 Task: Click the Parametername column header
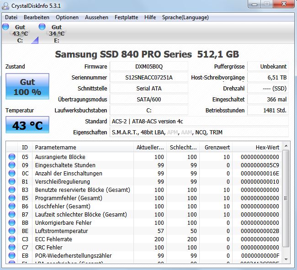pos(83,147)
